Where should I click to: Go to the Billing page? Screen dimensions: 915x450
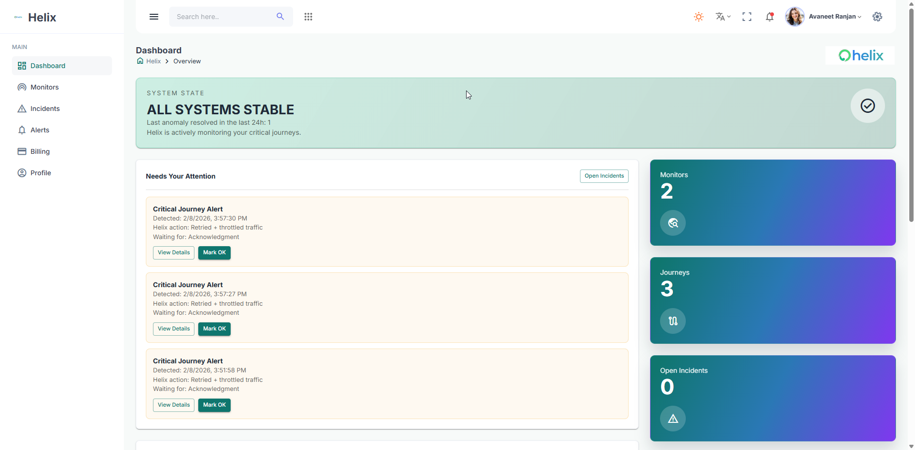(x=40, y=151)
